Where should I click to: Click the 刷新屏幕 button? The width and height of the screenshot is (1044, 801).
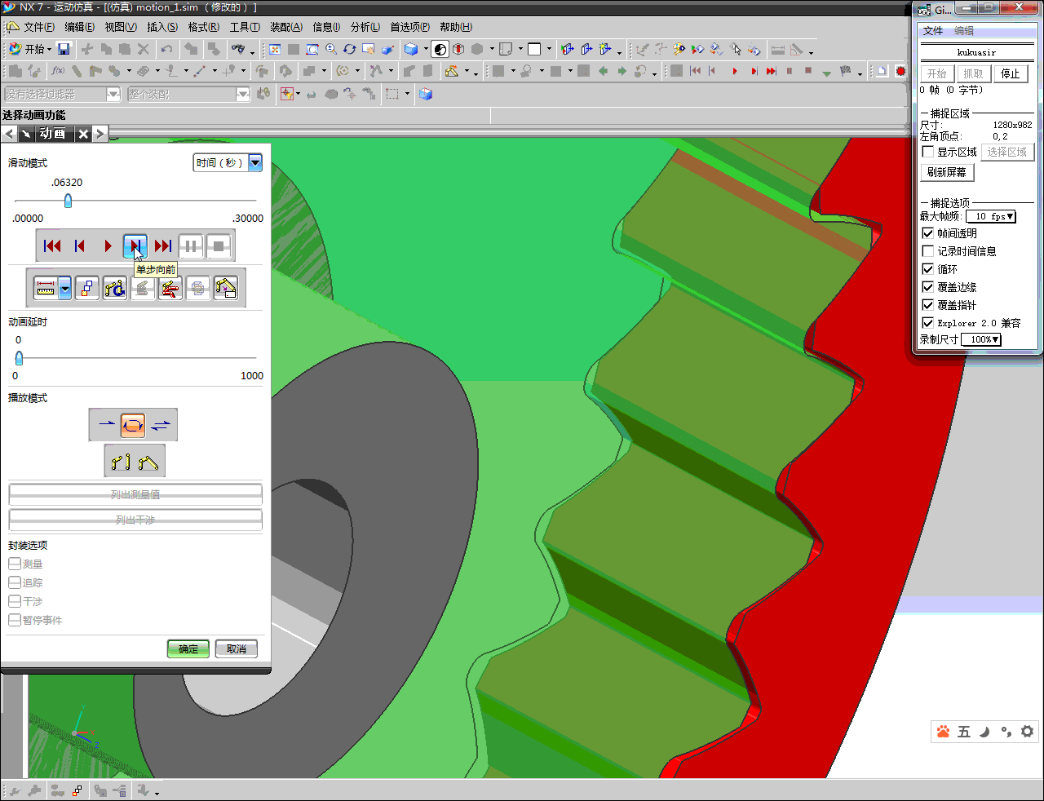[x=947, y=172]
